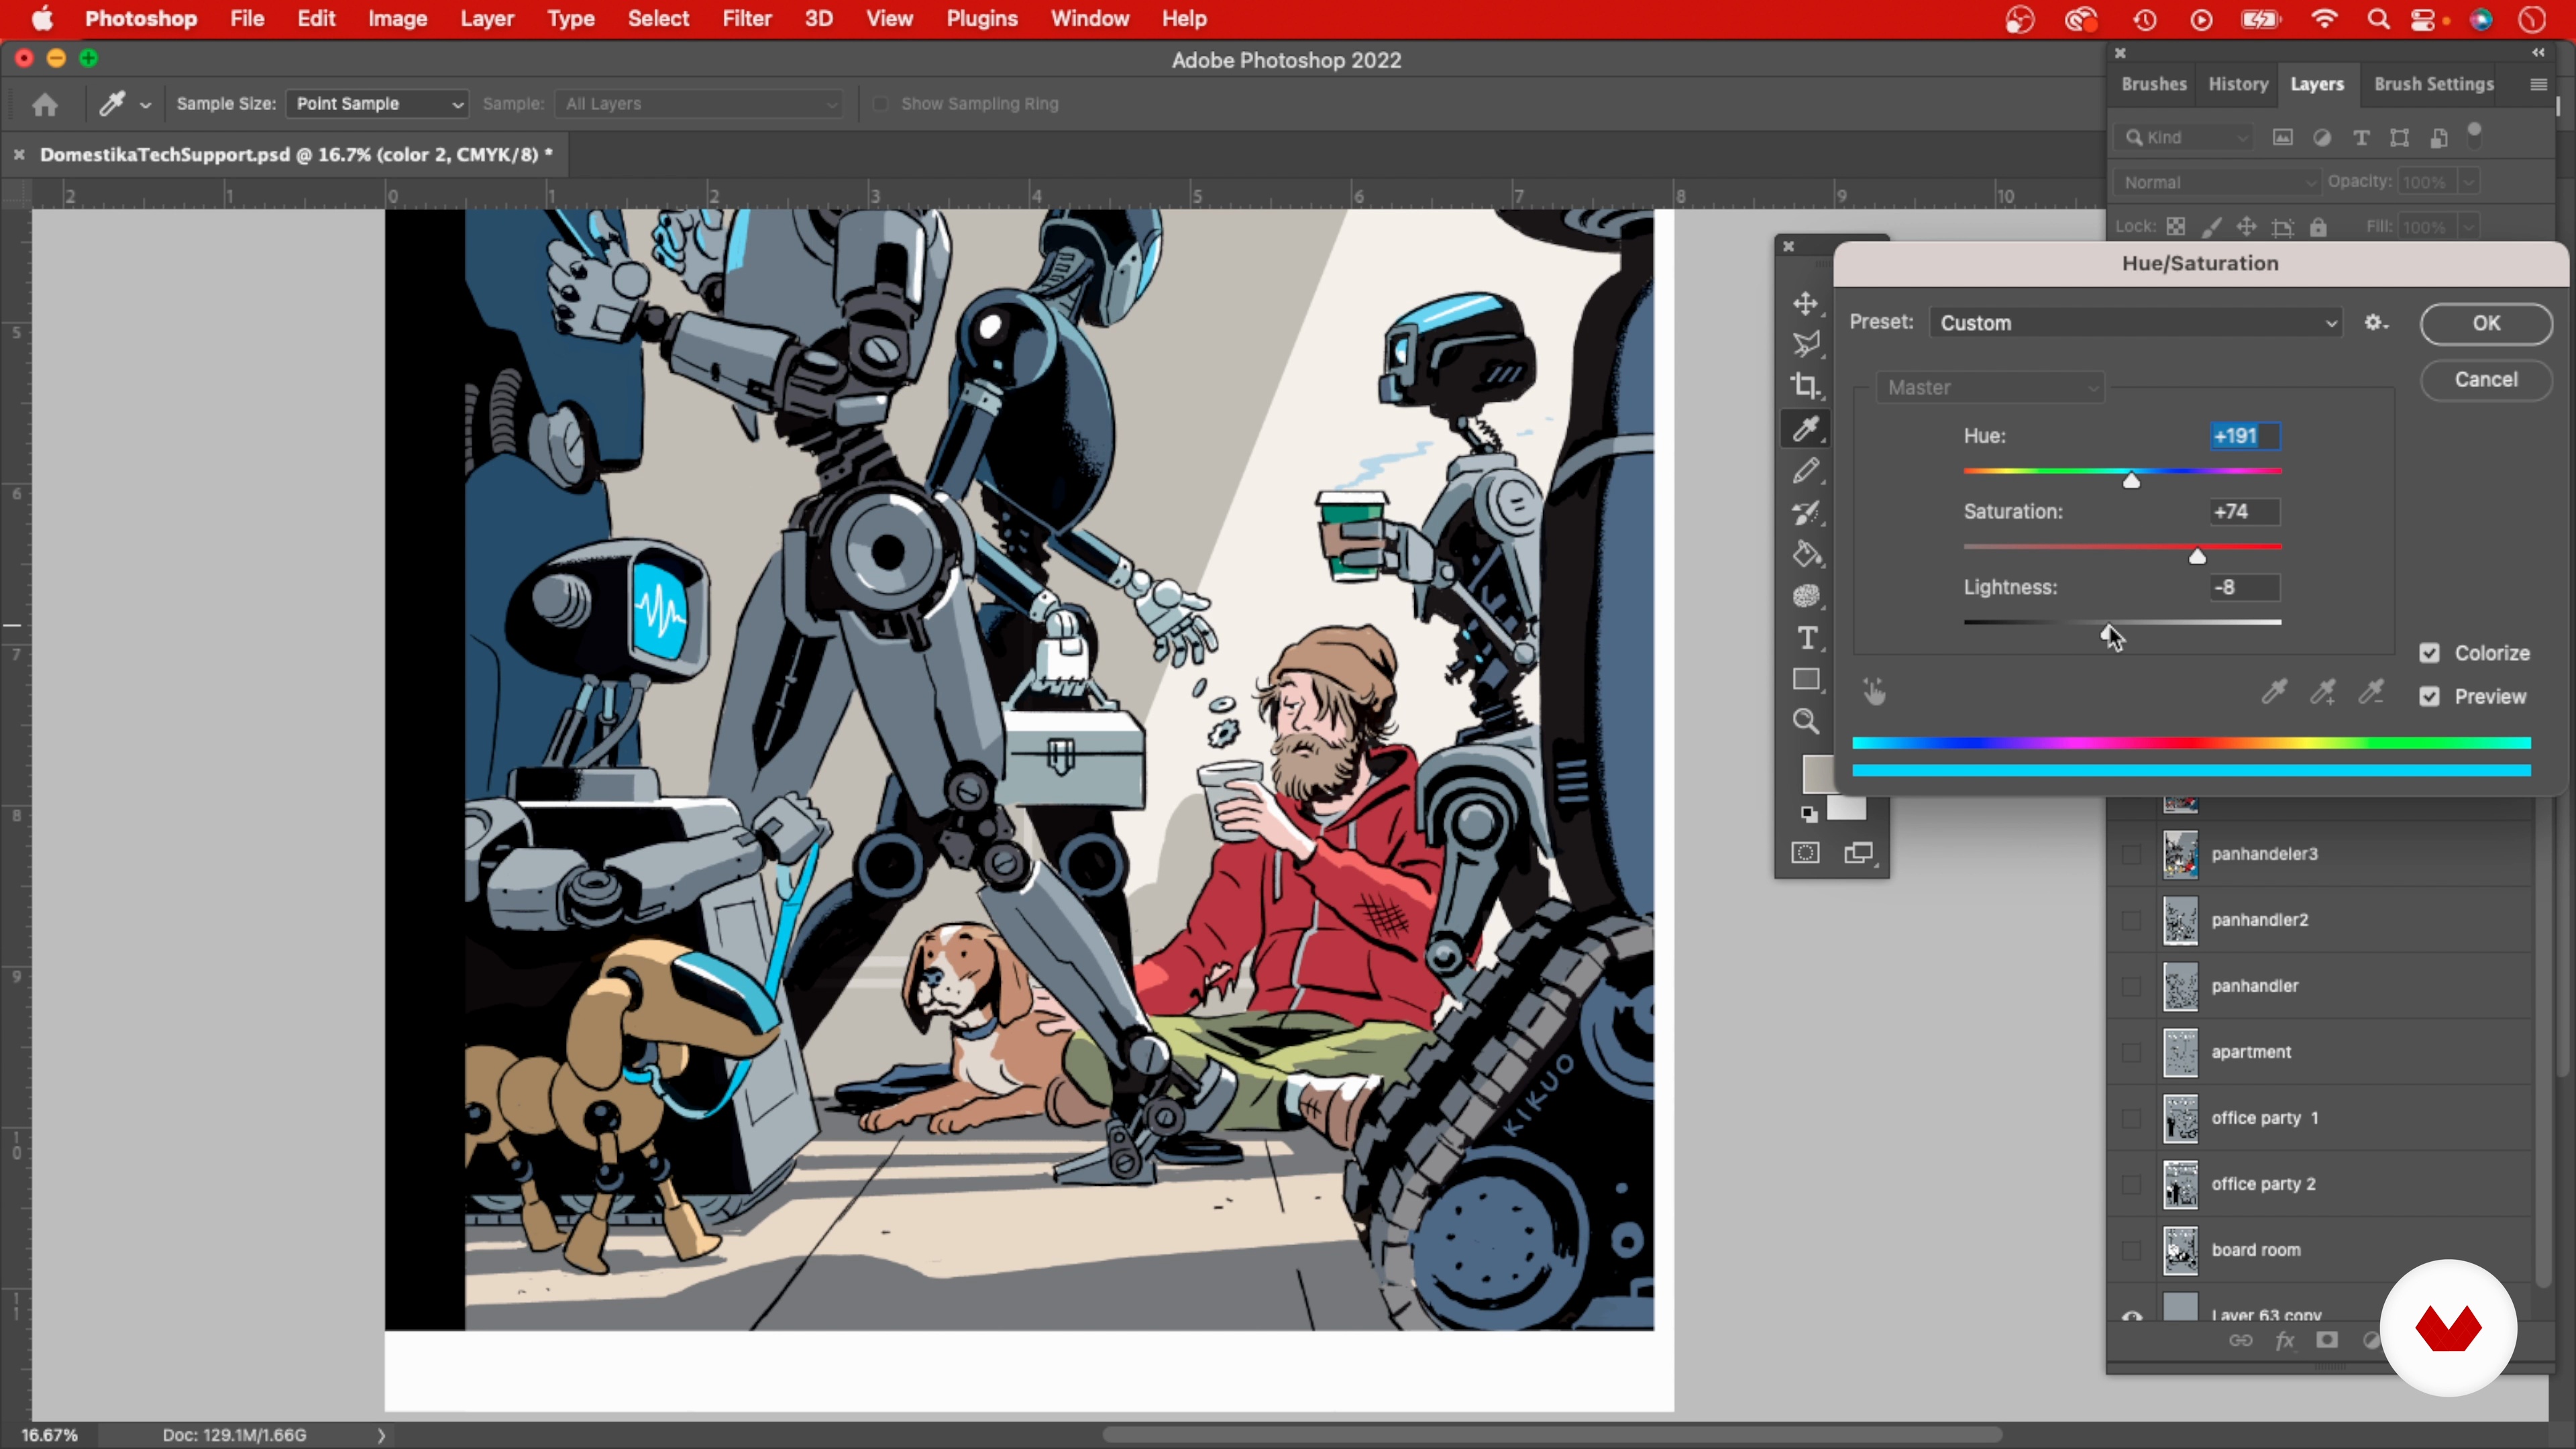Filter layers by adjustment layers icon
This screenshot has height=1449, width=2576.
[x=2322, y=138]
